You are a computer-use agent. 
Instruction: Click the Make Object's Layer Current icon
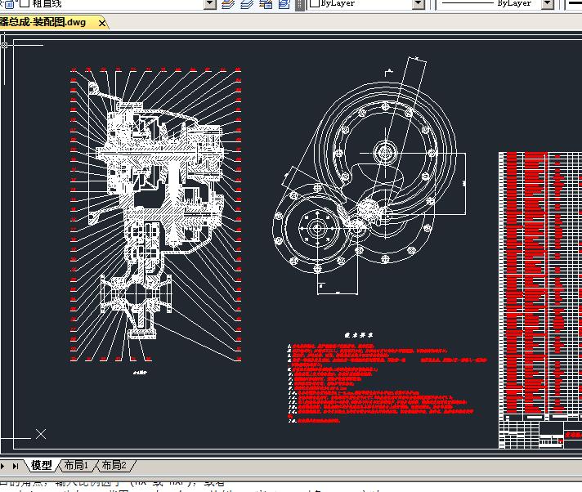coord(227,4)
